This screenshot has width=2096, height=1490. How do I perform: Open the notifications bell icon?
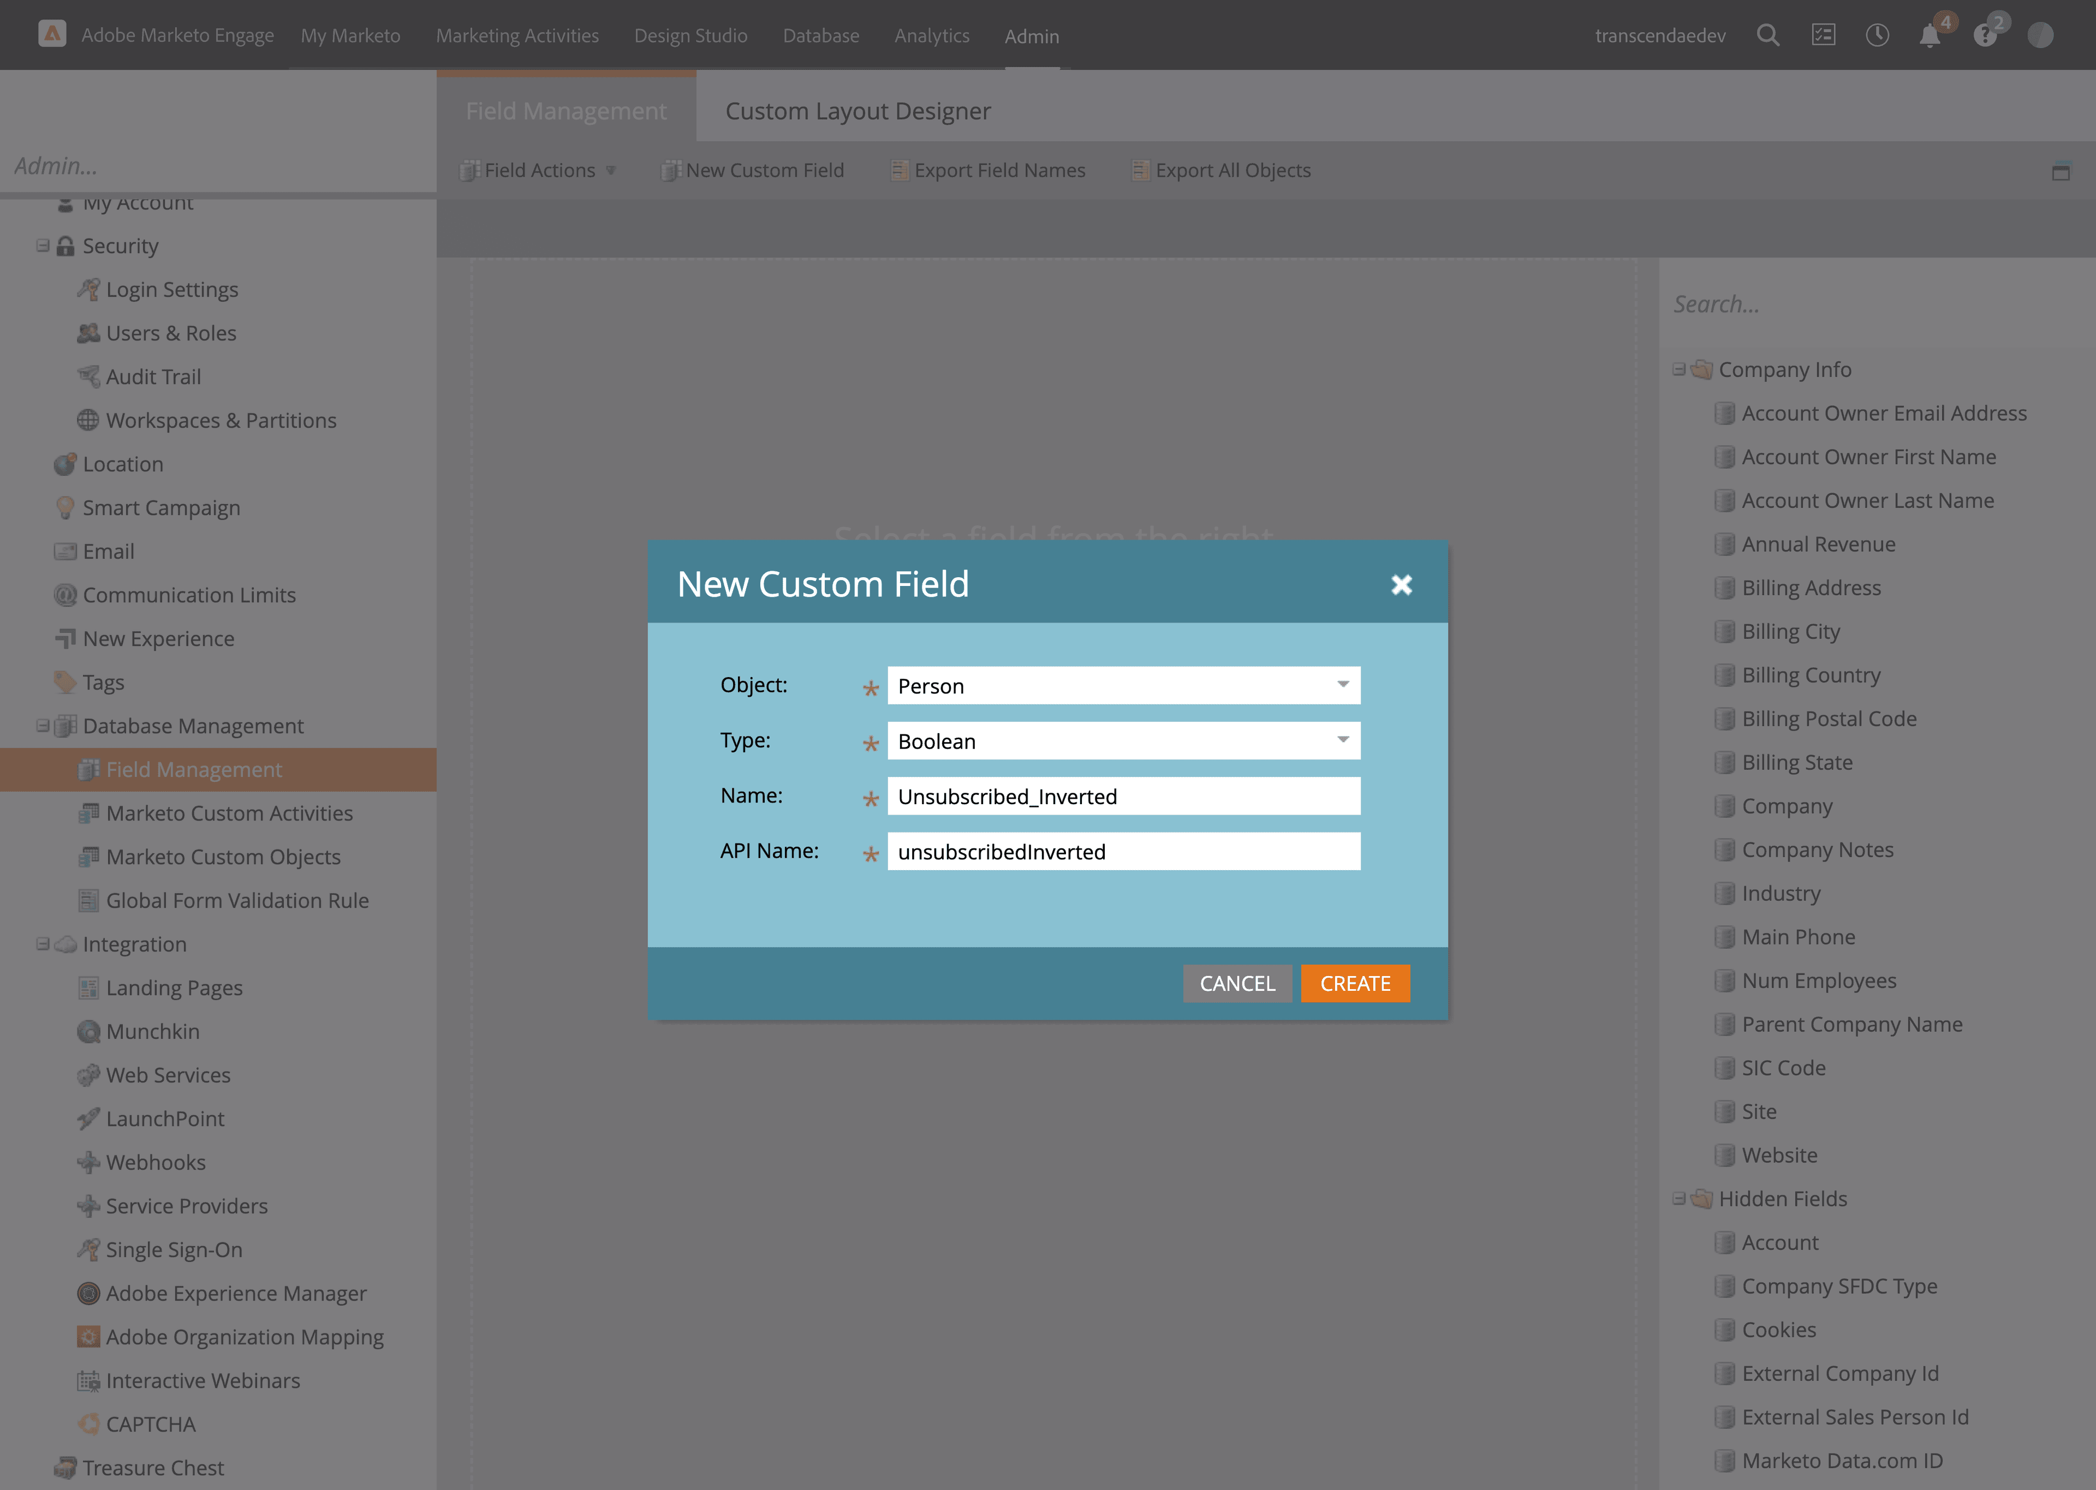click(1930, 35)
